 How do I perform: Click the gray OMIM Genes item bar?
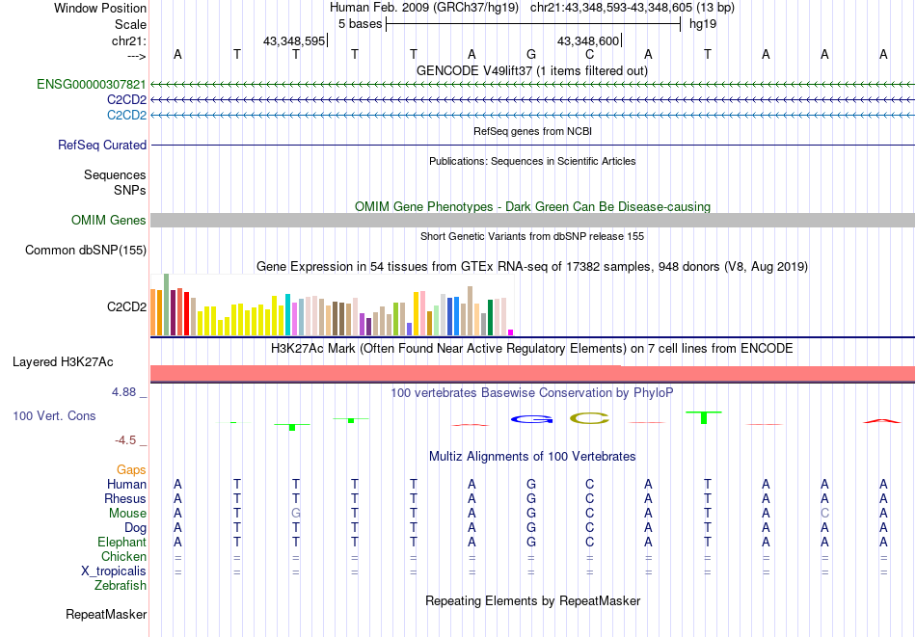point(532,220)
